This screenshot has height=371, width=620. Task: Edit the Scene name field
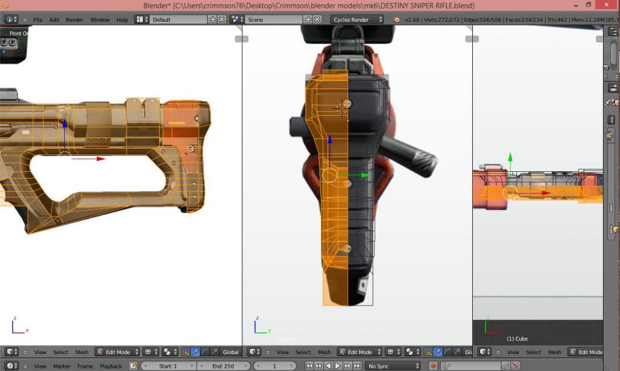[x=274, y=19]
